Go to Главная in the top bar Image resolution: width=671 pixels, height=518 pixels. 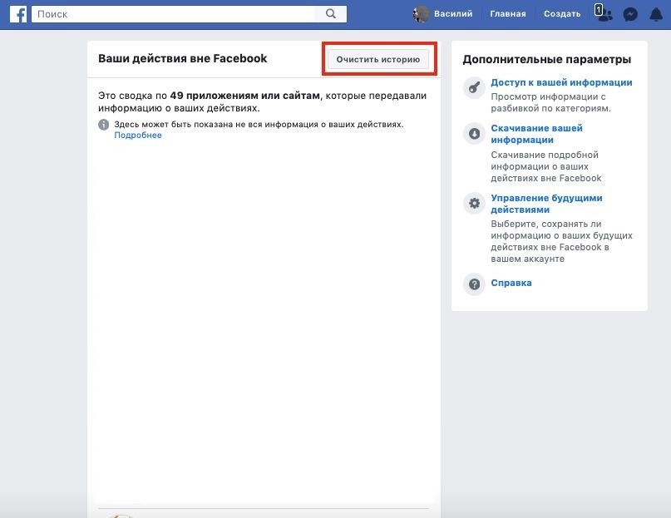coord(507,14)
